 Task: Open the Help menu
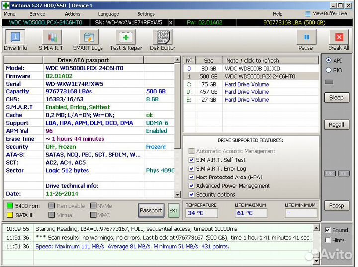tap(278, 14)
